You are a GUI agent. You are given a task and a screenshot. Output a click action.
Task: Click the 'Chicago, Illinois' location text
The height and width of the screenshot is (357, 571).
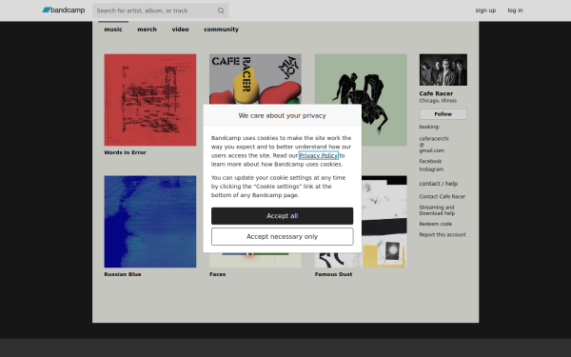(x=438, y=101)
